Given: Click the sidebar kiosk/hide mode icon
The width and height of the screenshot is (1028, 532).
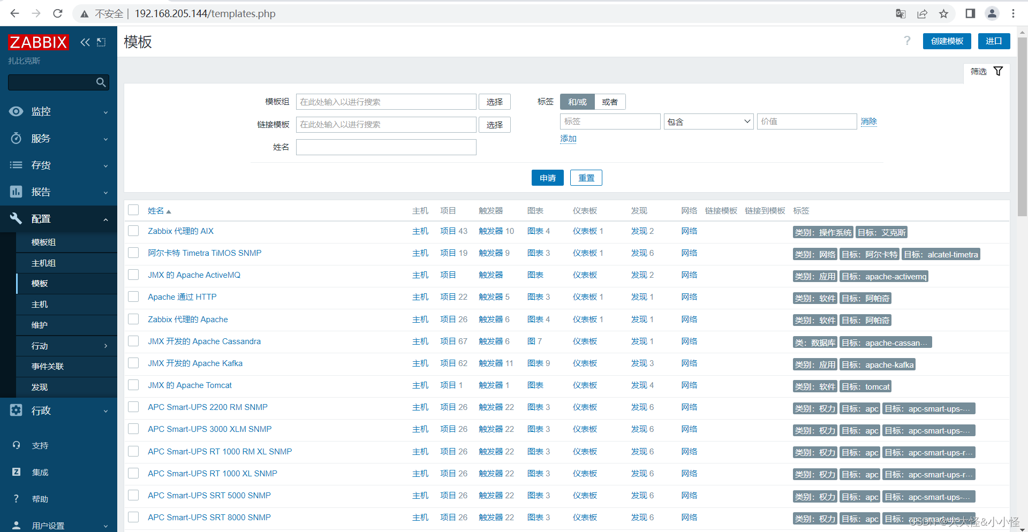Looking at the screenshot, I should (x=101, y=42).
